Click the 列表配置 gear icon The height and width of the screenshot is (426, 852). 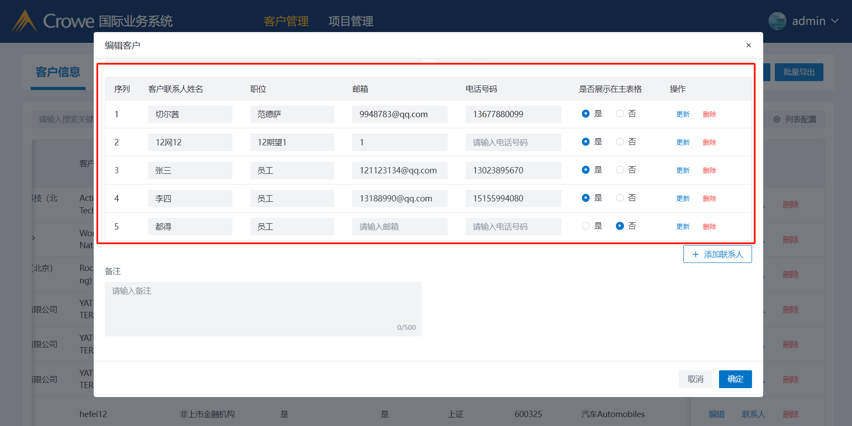(777, 119)
